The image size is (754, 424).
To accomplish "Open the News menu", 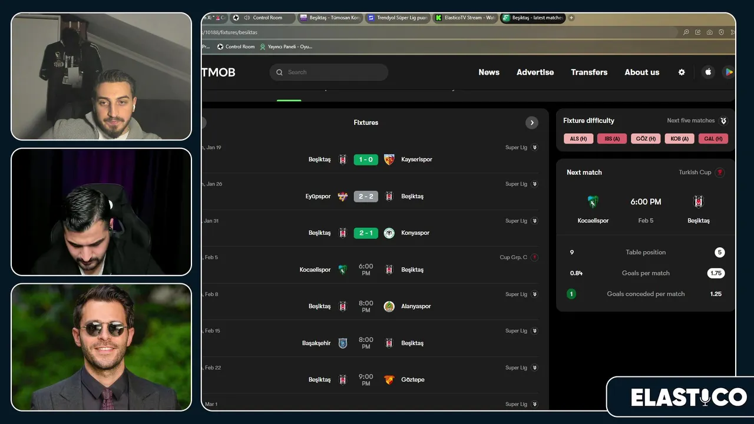I will coord(489,72).
